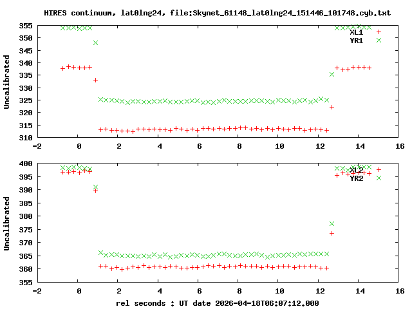Click the '390' y-axis tick label
Screen dimensions: 412x309
26,190
